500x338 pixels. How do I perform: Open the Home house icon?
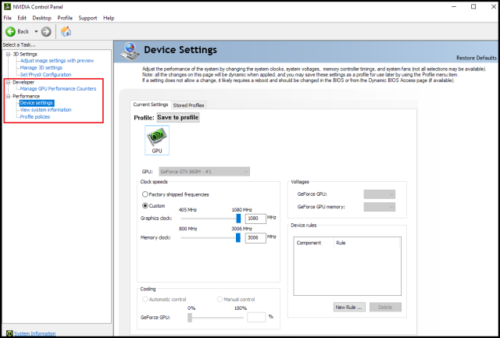click(x=66, y=31)
